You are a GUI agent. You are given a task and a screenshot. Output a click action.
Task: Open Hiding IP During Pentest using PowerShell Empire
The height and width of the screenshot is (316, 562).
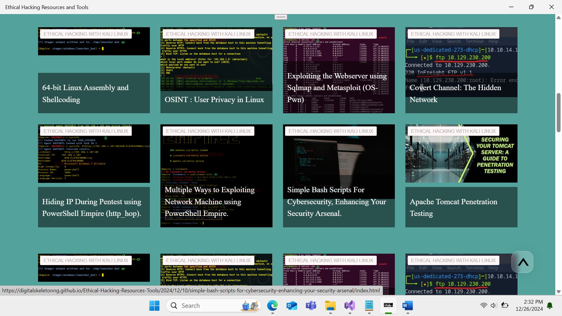tap(92, 207)
